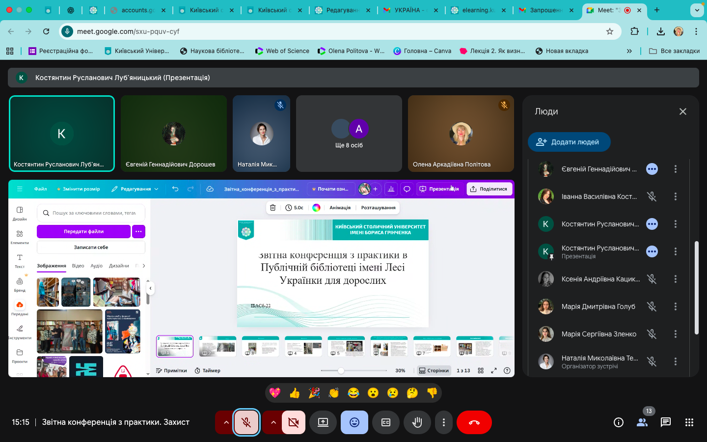Click the Додати людей button

(x=569, y=142)
